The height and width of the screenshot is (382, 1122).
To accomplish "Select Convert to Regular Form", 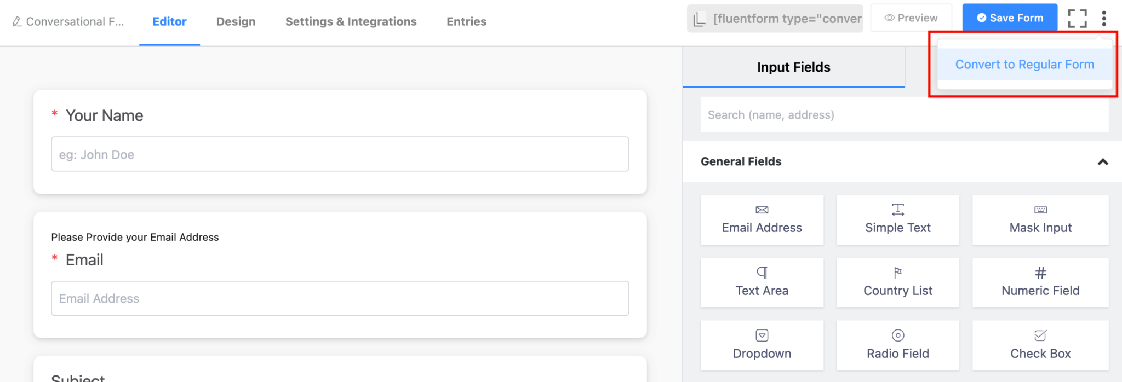I will (x=1024, y=65).
